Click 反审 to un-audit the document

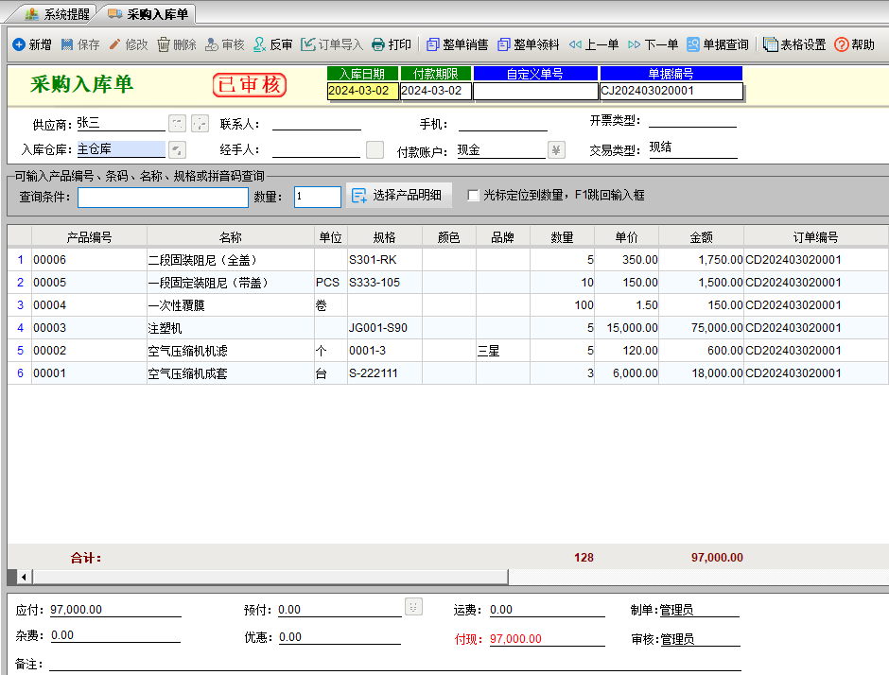272,44
